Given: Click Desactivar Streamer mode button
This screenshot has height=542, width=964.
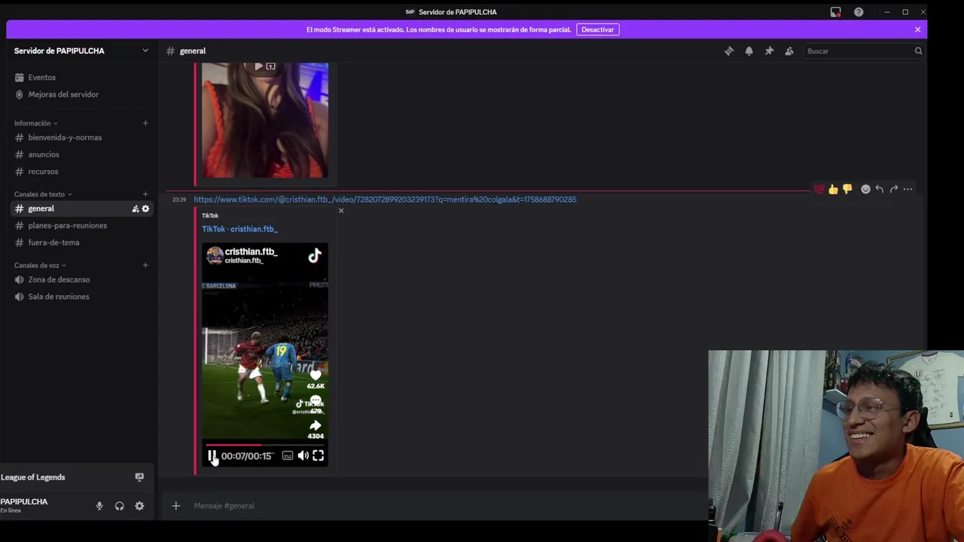Looking at the screenshot, I should click(598, 29).
